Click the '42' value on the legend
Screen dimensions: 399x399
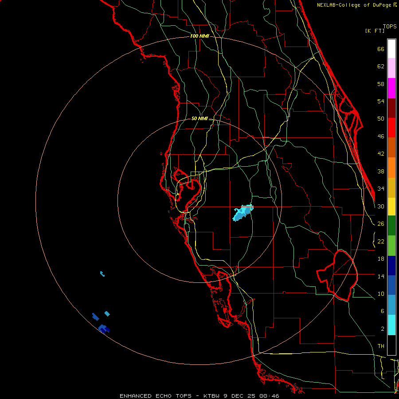click(x=381, y=154)
